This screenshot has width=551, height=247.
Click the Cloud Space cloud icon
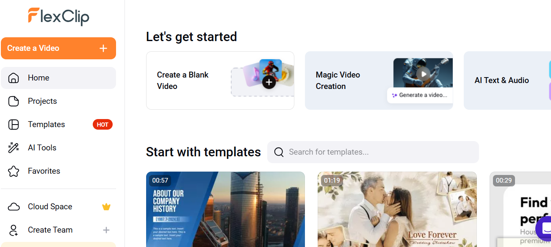[14, 207]
